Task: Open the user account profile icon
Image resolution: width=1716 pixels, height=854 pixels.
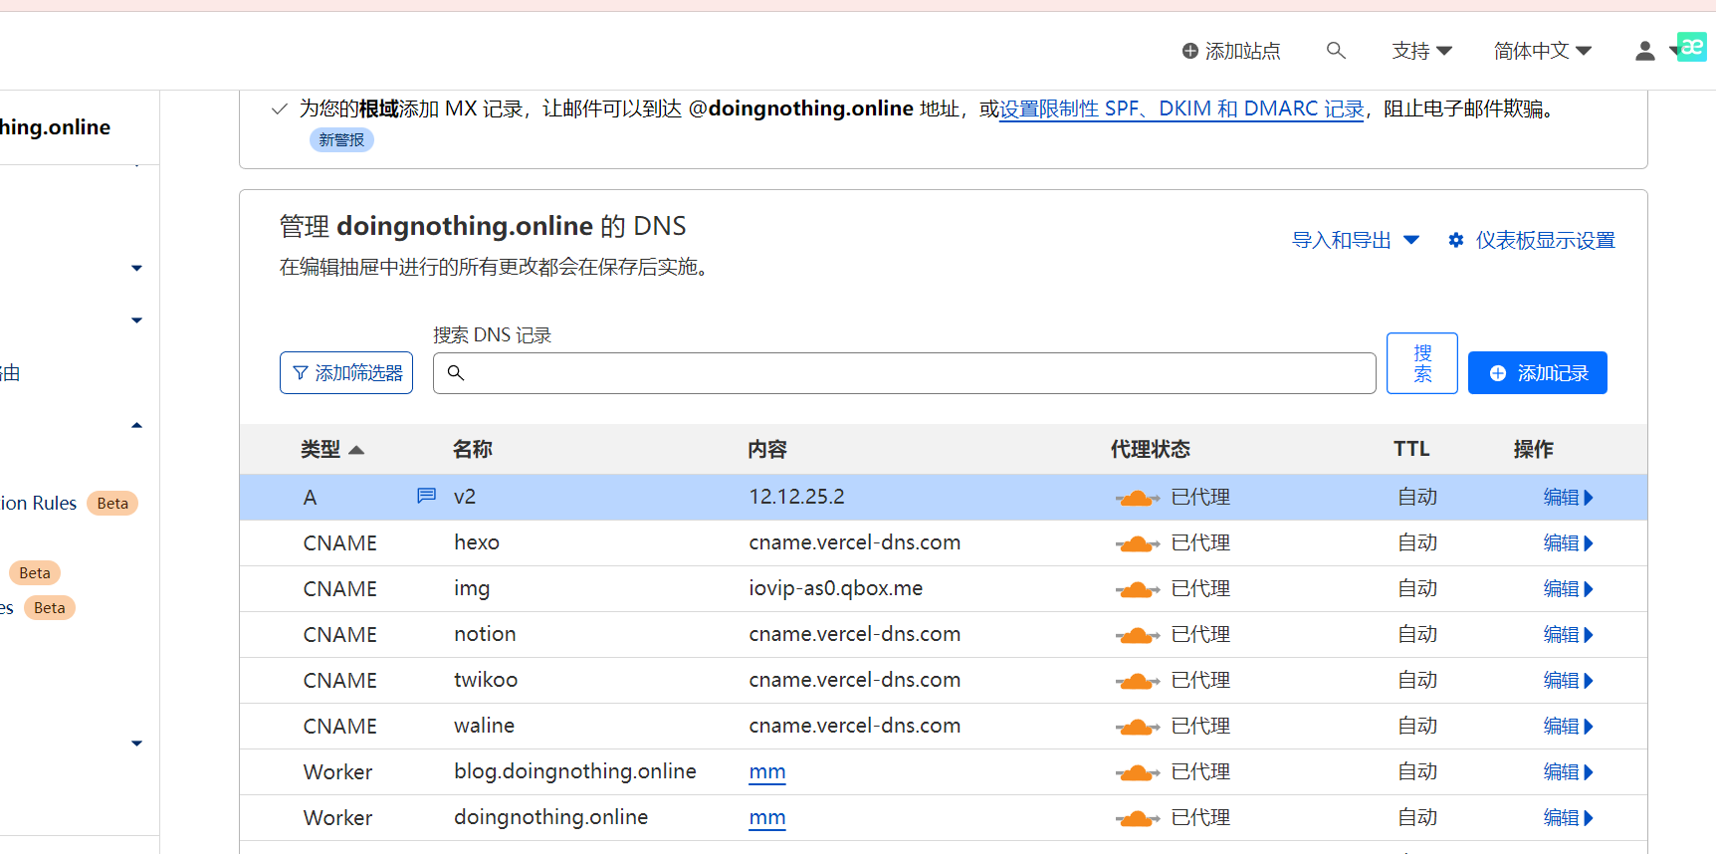Action: (1644, 51)
